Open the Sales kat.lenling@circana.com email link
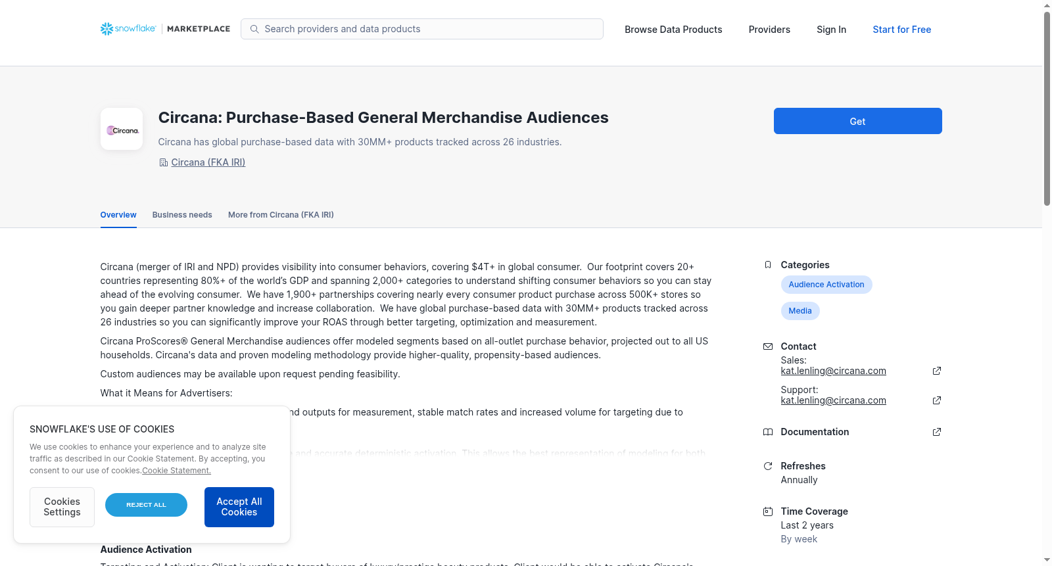The width and height of the screenshot is (1052, 566). tap(833, 371)
